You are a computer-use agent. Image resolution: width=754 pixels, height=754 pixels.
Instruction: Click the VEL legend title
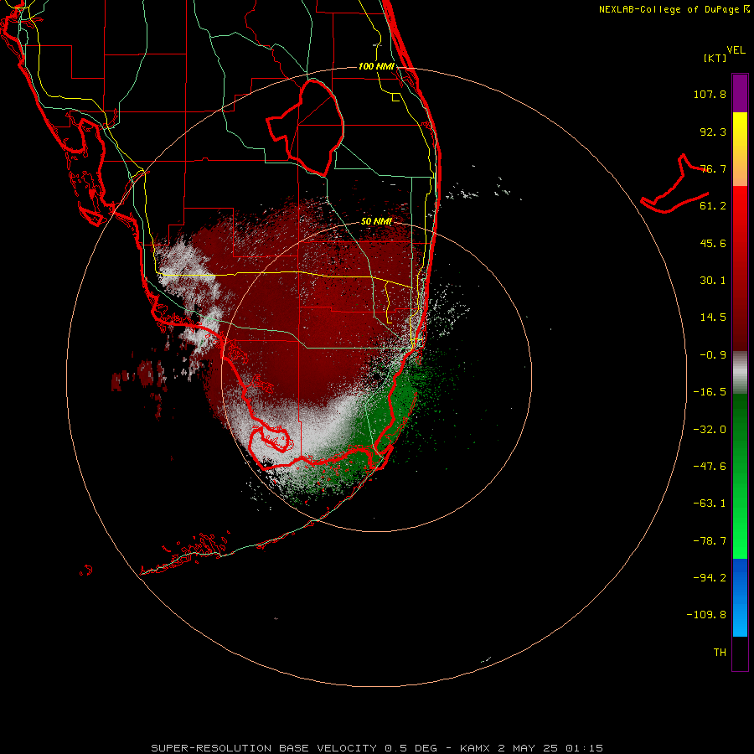(x=736, y=50)
